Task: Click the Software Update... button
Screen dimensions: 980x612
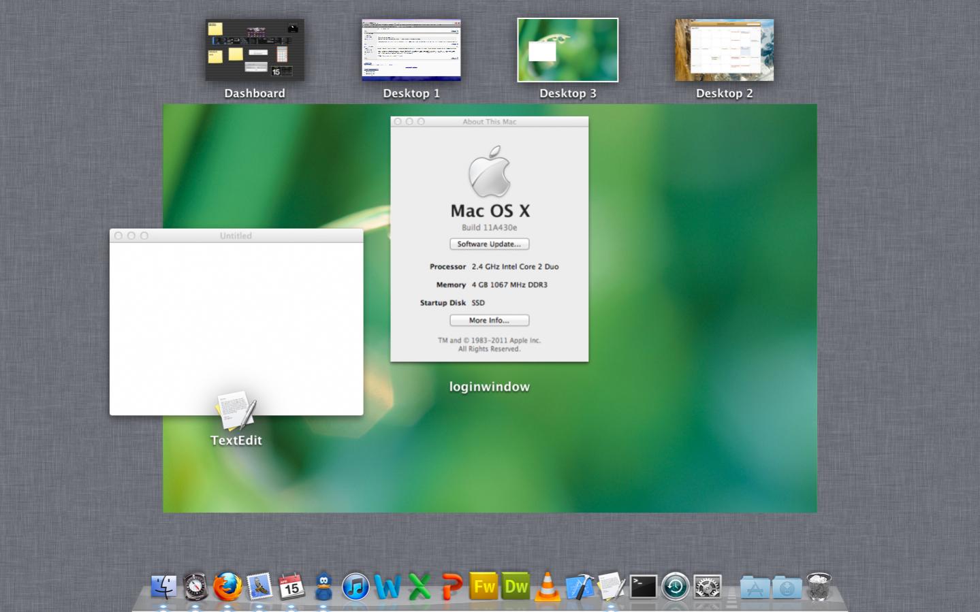Action: (x=489, y=244)
